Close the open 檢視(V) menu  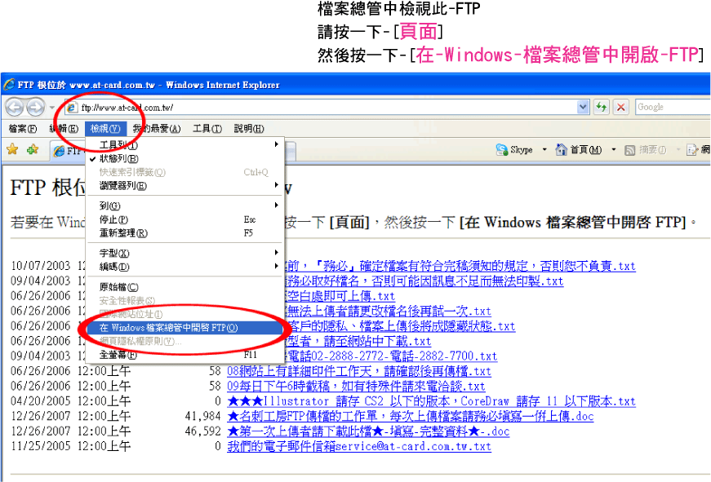click(105, 129)
